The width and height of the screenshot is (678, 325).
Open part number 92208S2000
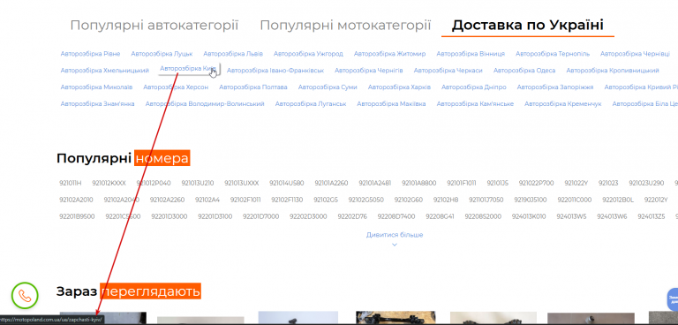pyautogui.click(x=484, y=216)
